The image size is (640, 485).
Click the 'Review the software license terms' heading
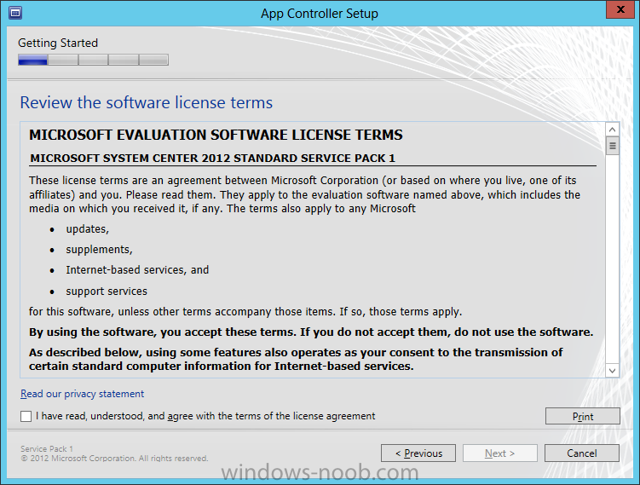146,102
